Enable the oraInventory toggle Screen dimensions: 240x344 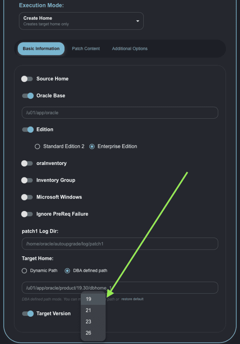(x=27, y=163)
